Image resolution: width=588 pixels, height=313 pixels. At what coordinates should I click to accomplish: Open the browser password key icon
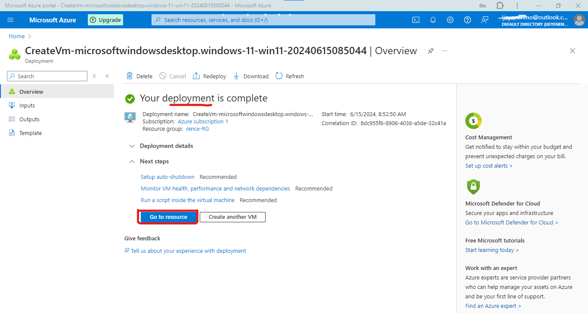(x=483, y=6)
